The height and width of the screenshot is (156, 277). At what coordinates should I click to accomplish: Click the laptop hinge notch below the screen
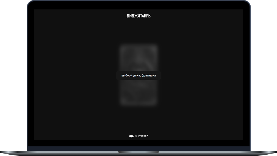tap(138, 152)
